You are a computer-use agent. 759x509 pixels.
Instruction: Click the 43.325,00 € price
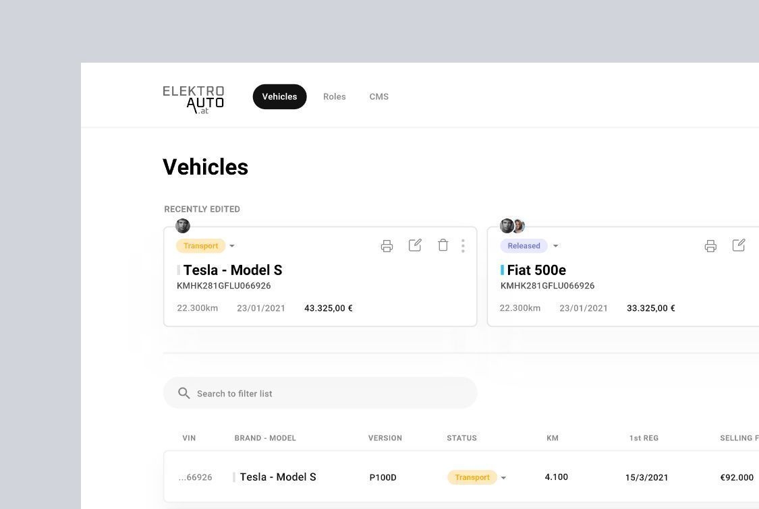coord(329,308)
